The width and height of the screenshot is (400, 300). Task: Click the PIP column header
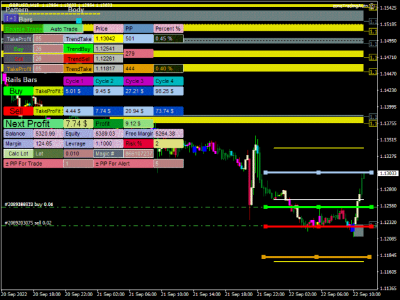(x=138, y=29)
